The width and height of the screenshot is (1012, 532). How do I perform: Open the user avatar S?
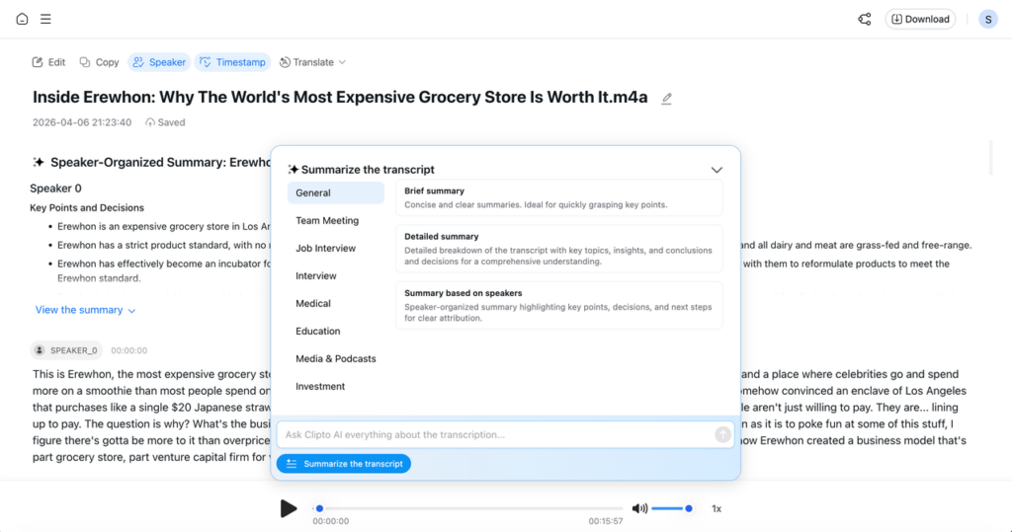(x=987, y=20)
